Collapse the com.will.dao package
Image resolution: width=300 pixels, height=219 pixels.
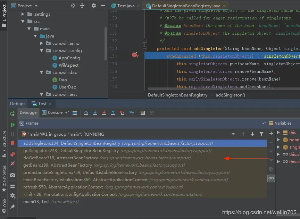pos(42,73)
